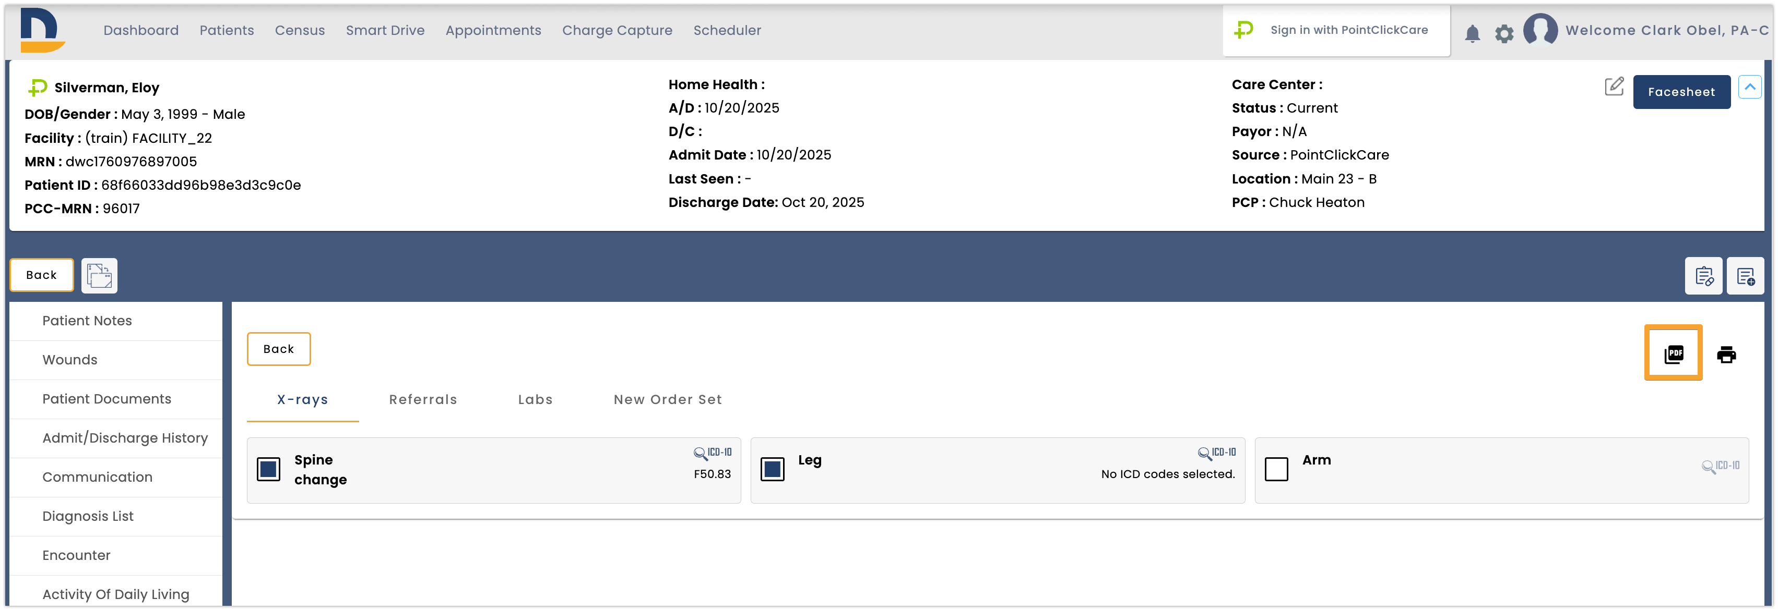The height and width of the screenshot is (611, 1778).
Task: Open the Charge Capture menu item
Action: click(x=617, y=30)
